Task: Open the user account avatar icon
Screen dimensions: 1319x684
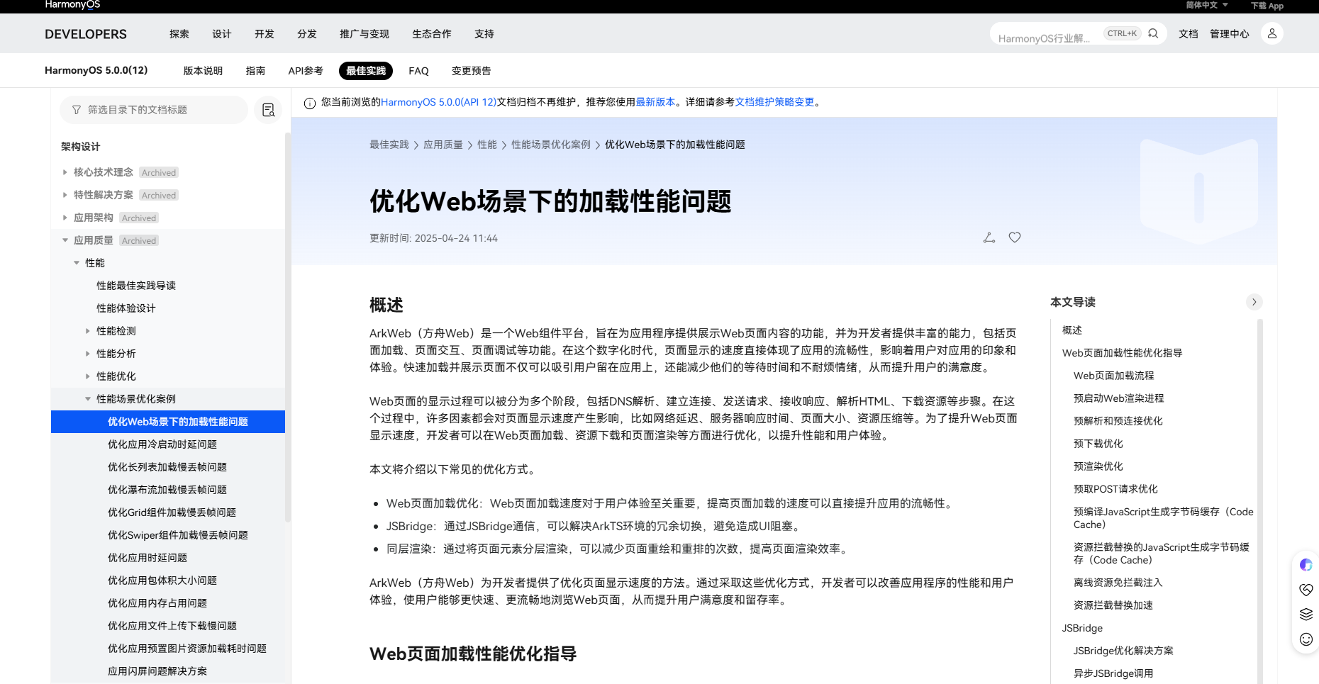Action: tap(1272, 33)
